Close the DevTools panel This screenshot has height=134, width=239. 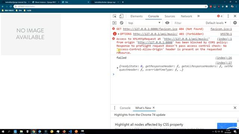coord(235,16)
